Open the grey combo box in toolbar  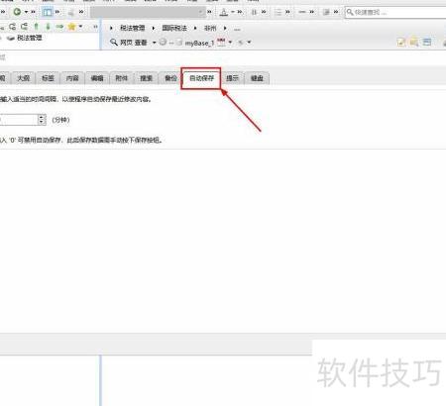coord(148,12)
